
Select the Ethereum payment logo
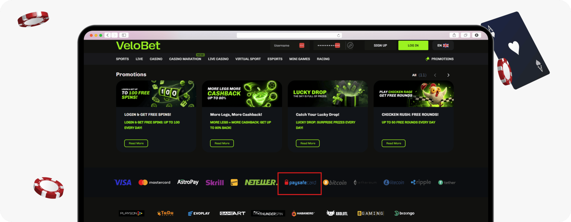pyautogui.click(x=365, y=182)
